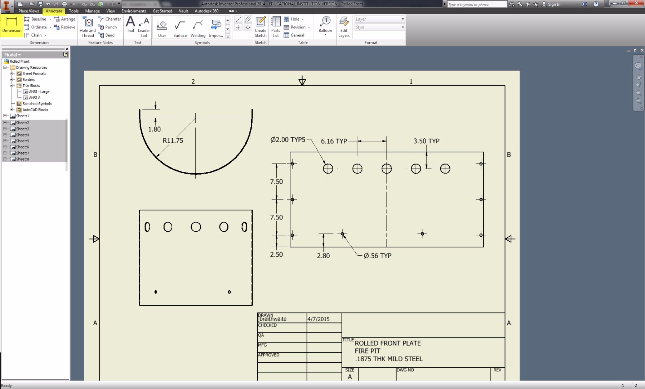The width and height of the screenshot is (645, 389).
Task: Expand the AutoCAD Blocks node
Action: pos(12,110)
